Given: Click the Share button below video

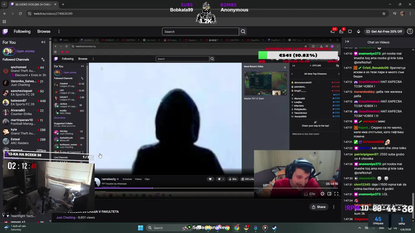Looking at the screenshot, I should click(319, 207).
